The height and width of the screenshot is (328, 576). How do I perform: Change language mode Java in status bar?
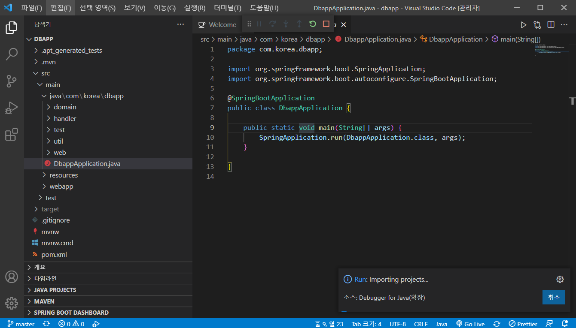click(x=441, y=324)
